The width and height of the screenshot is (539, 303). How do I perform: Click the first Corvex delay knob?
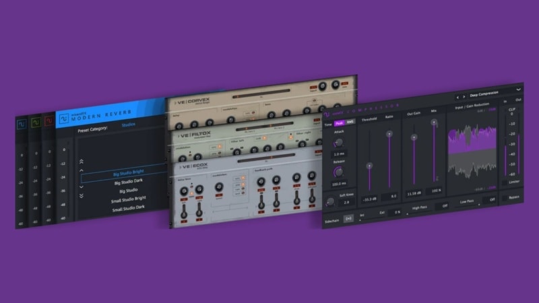(179, 127)
